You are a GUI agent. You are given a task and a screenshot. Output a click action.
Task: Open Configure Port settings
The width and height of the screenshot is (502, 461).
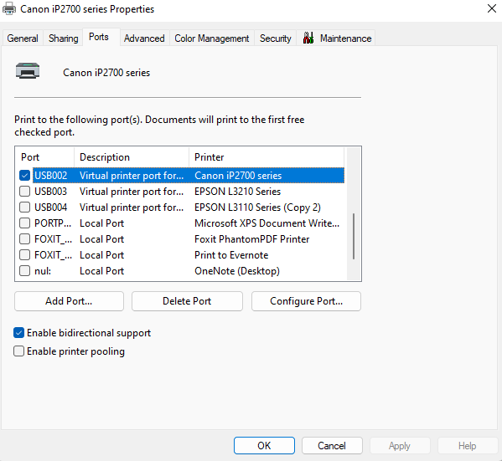point(306,301)
